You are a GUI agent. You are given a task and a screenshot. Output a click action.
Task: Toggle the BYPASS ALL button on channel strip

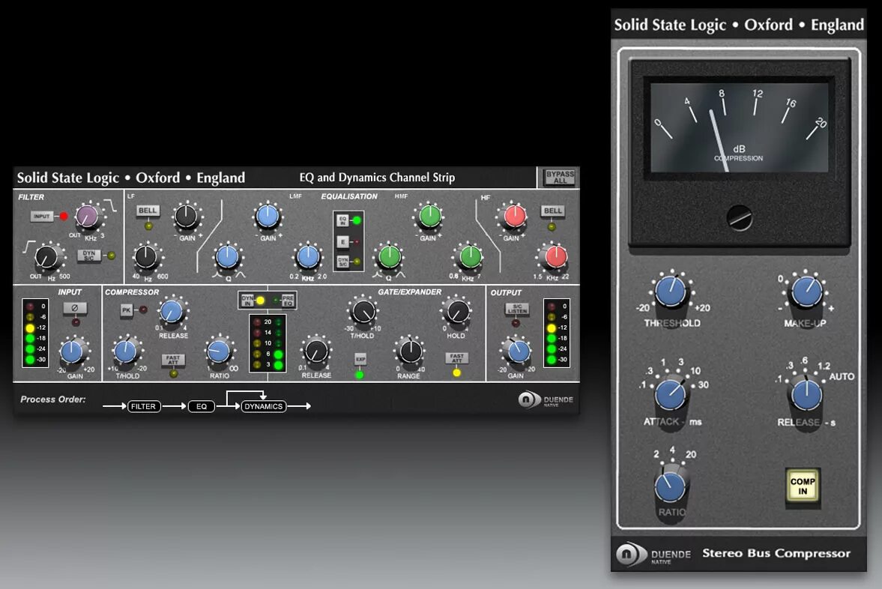559,177
